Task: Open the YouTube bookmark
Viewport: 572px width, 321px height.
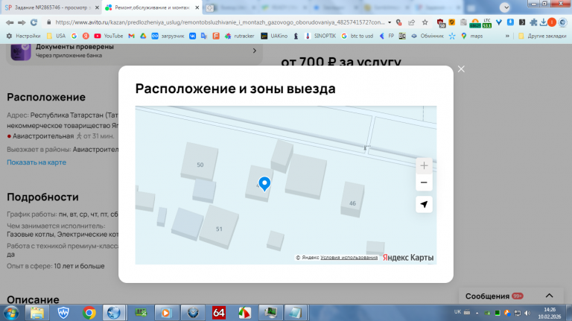Action: (108, 36)
